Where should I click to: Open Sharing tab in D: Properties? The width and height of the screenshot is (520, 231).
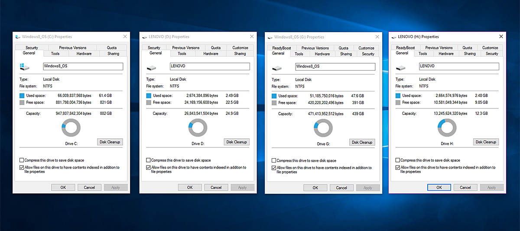pos(240,54)
